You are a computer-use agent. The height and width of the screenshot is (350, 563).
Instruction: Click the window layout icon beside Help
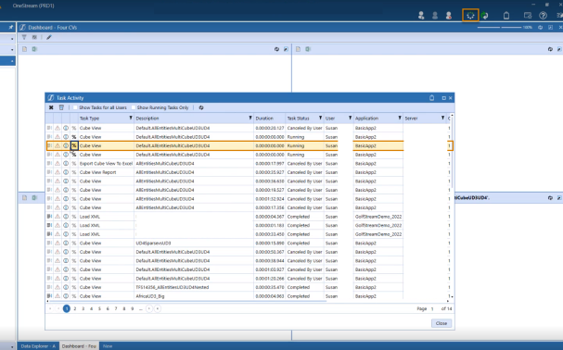click(528, 16)
